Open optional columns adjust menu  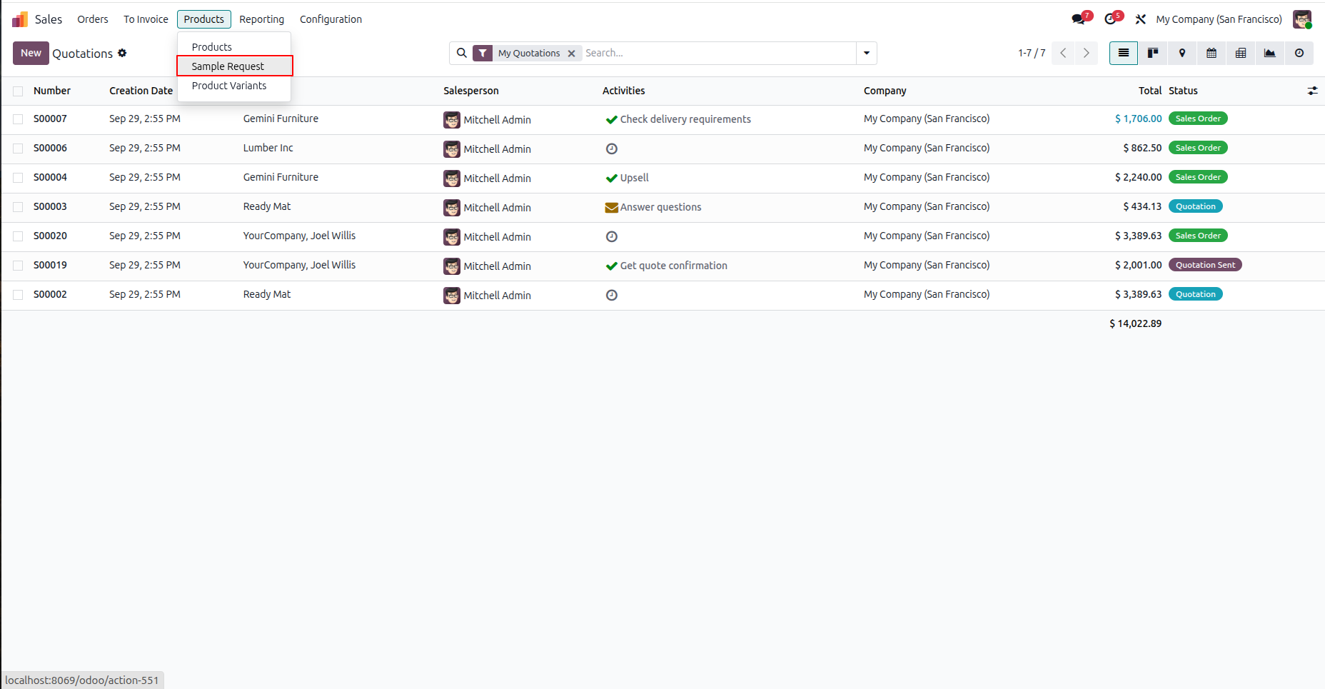coord(1312,91)
